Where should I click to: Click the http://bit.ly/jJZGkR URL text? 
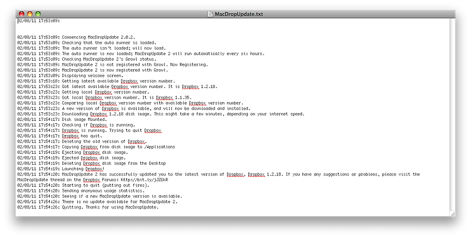(144, 180)
